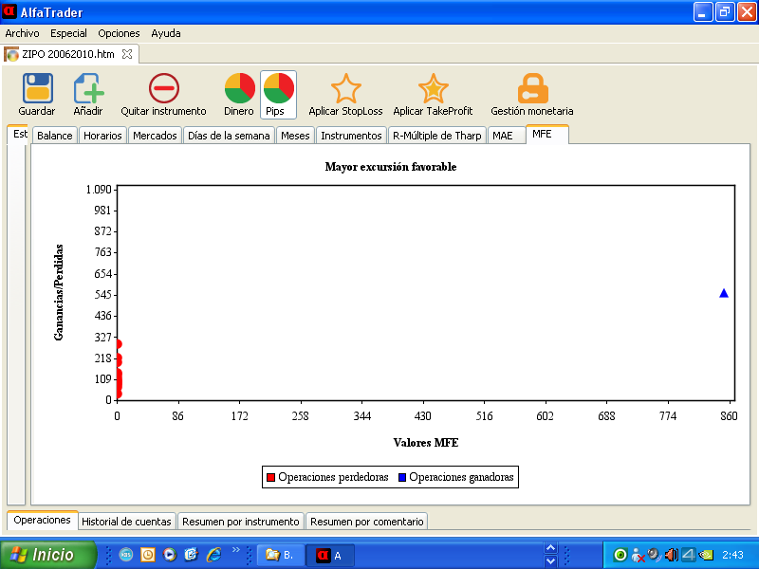This screenshot has height=569, width=759.
Task: Apply StopLoss via star icon
Action: [345, 88]
